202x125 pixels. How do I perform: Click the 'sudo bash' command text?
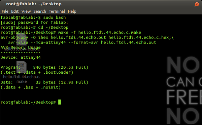pyautogui.click(x=55, y=17)
